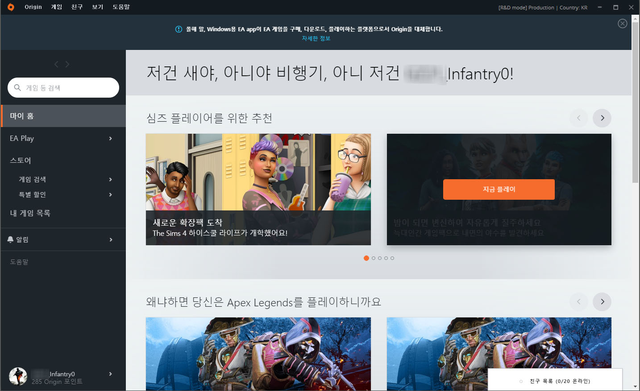
Task: Click the info icon in the banner
Action: (x=179, y=29)
